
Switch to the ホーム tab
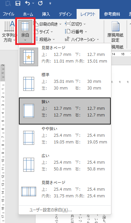[28, 14]
